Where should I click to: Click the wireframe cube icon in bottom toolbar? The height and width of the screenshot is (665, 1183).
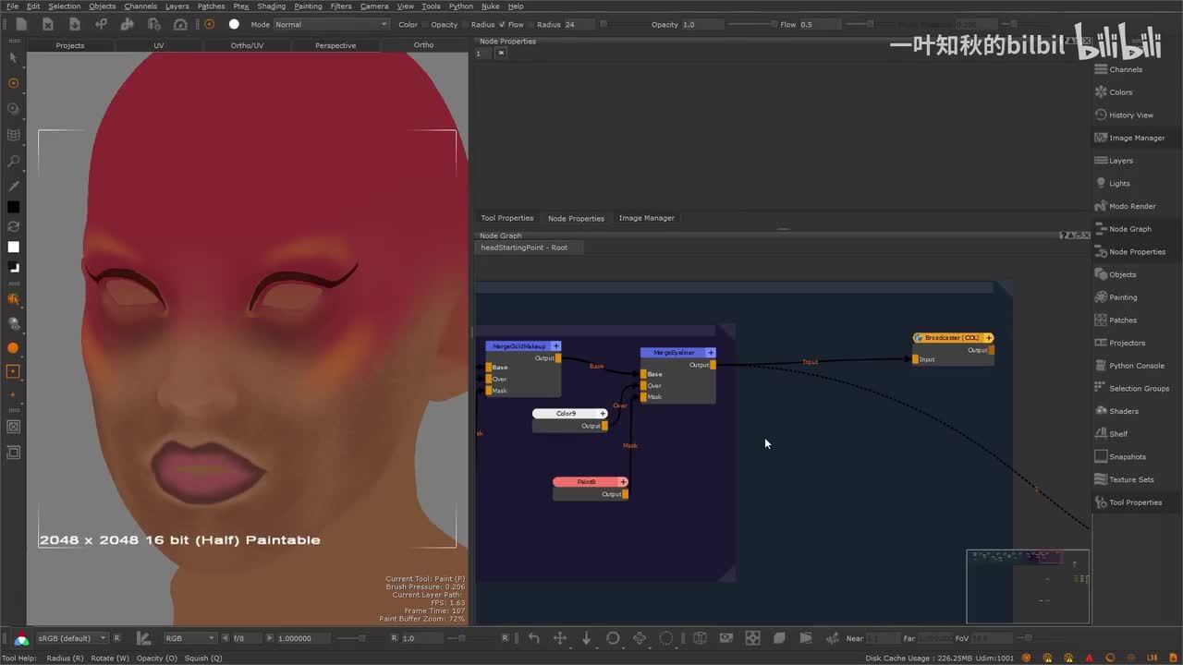point(700,638)
